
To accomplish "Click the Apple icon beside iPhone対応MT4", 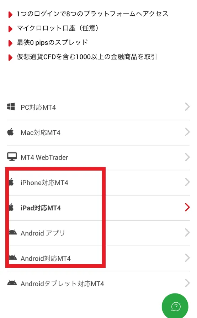I will pos(11,182).
